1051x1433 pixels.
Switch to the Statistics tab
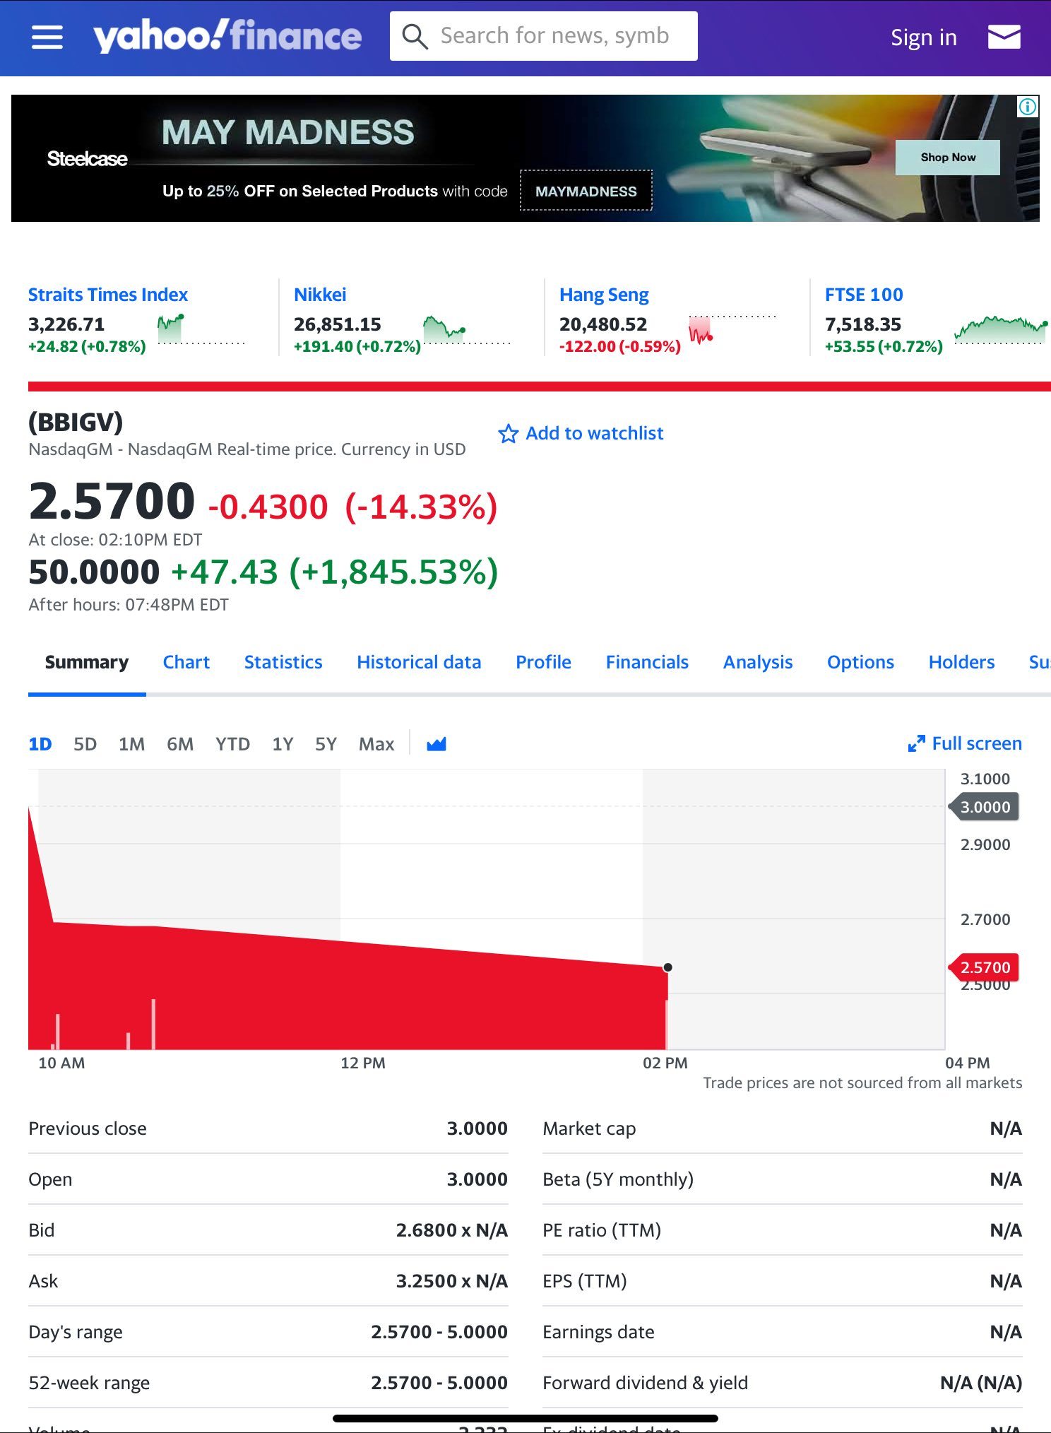pyautogui.click(x=283, y=662)
